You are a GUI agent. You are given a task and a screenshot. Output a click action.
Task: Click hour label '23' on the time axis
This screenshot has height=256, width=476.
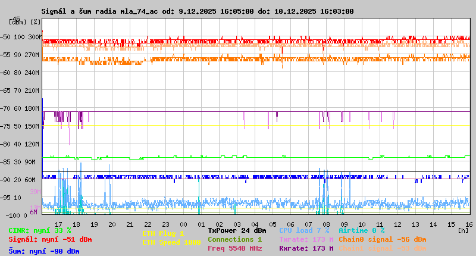pyautogui.click(x=165, y=224)
